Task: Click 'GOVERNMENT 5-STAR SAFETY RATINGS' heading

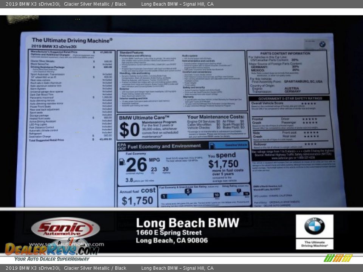Action: [290, 98]
